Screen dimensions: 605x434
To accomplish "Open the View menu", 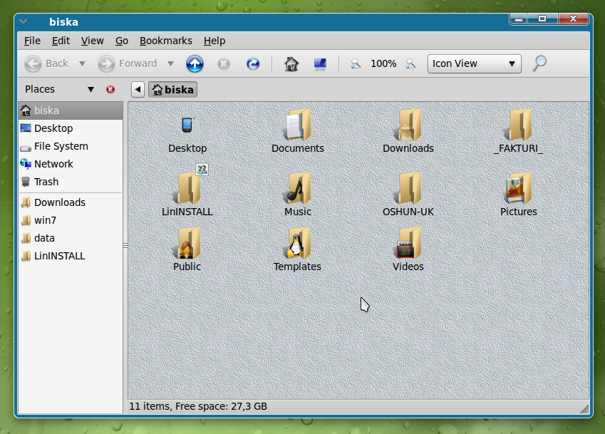I will click(92, 41).
